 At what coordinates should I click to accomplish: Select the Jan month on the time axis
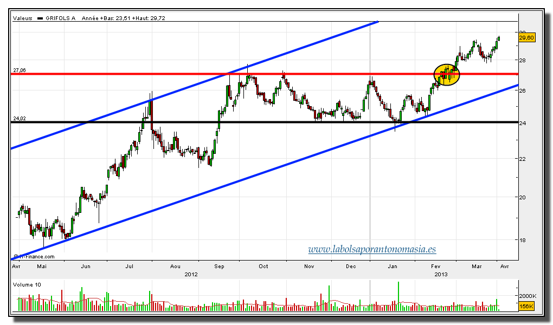coord(393,266)
